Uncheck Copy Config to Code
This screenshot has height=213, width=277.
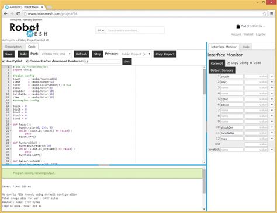click(228, 63)
